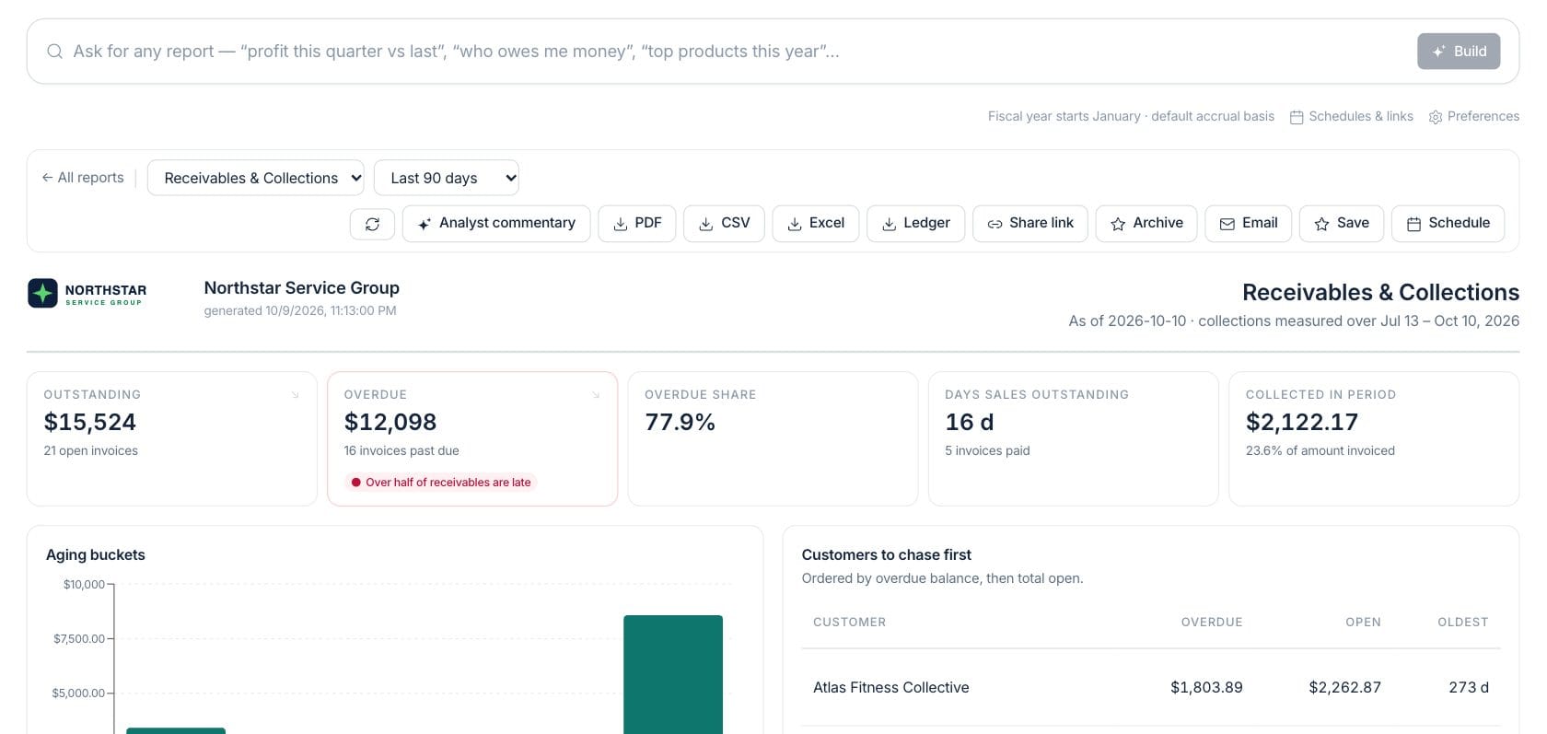Refresh the report with the circular arrows icon
This screenshot has height=734, width=1547.
click(372, 224)
